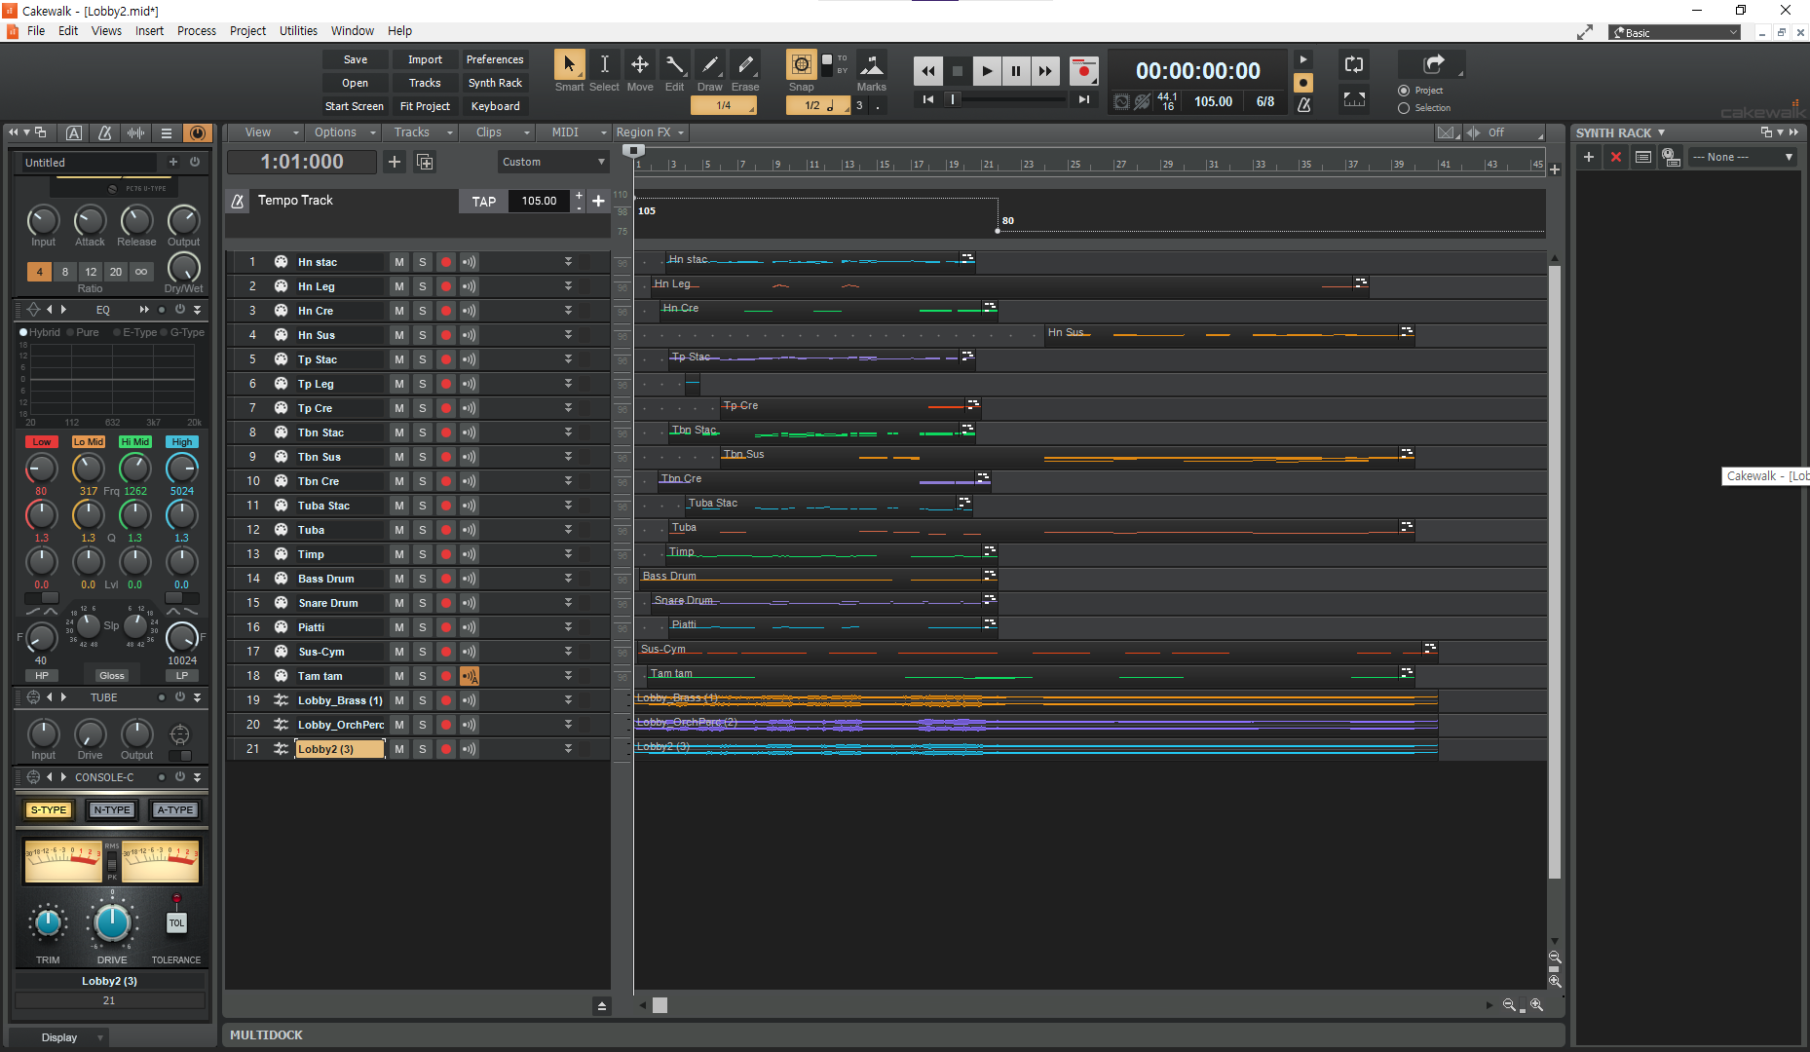
Task: Open the Basic workspace dropdown
Action: [x=1674, y=32]
